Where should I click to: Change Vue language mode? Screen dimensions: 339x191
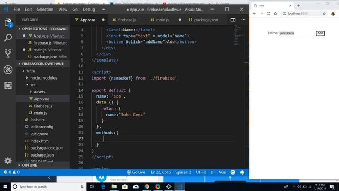click(222, 172)
